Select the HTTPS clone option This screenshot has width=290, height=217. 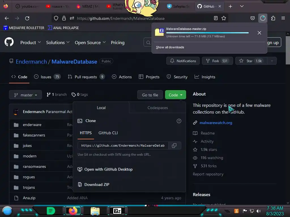coord(86,133)
